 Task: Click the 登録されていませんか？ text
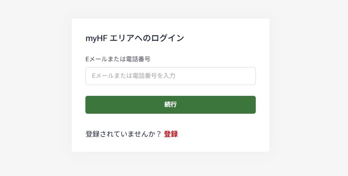[123, 134]
